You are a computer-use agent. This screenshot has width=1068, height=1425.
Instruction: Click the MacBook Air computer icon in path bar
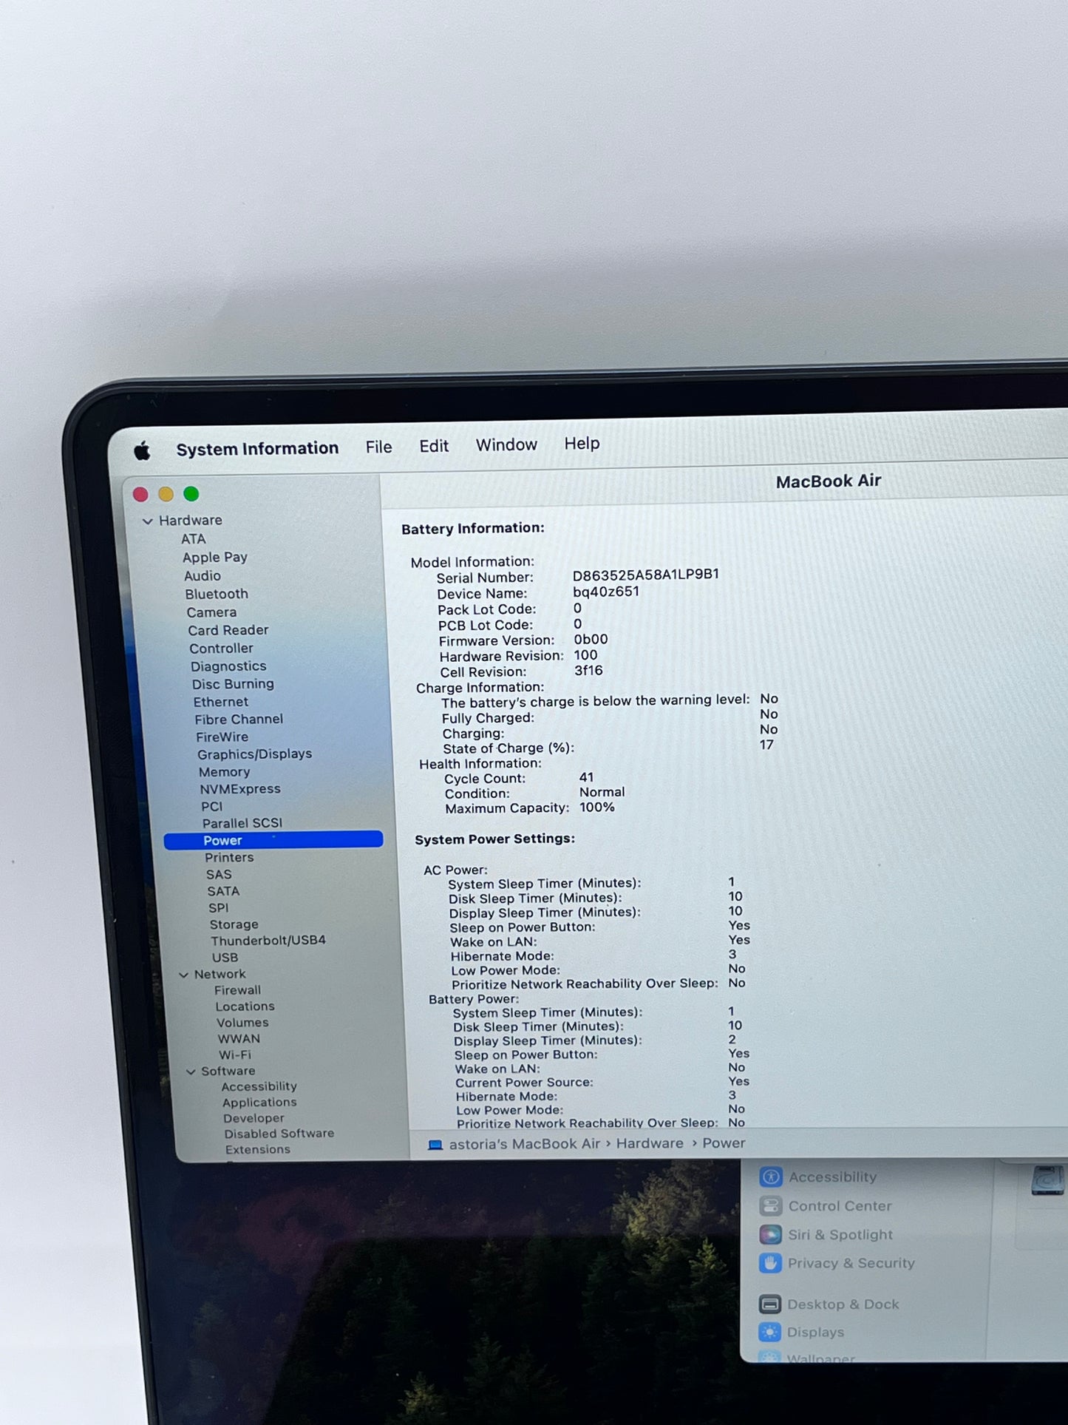click(x=435, y=1145)
